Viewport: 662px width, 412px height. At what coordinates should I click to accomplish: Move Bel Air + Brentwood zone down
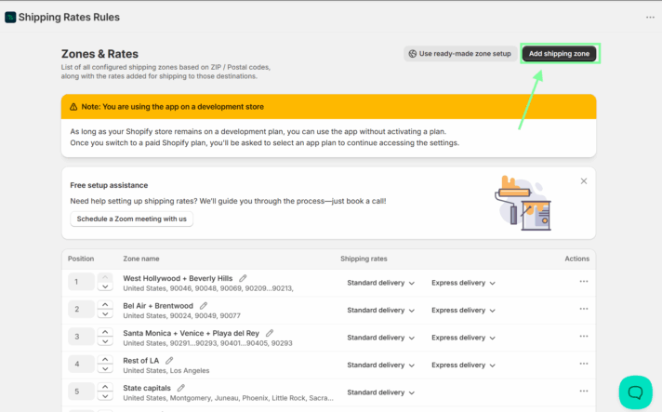[x=105, y=314]
